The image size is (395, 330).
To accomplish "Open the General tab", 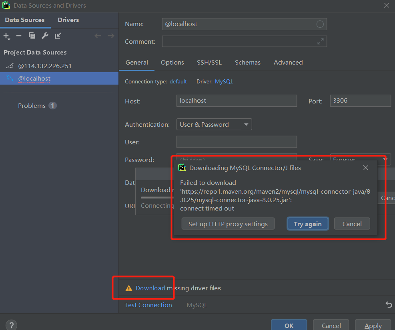I will point(137,63).
